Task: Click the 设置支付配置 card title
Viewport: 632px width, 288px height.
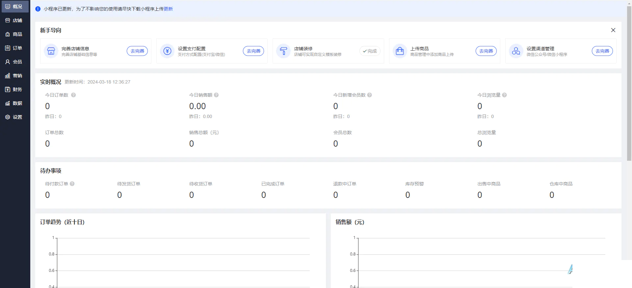Action: (x=192, y=48)
